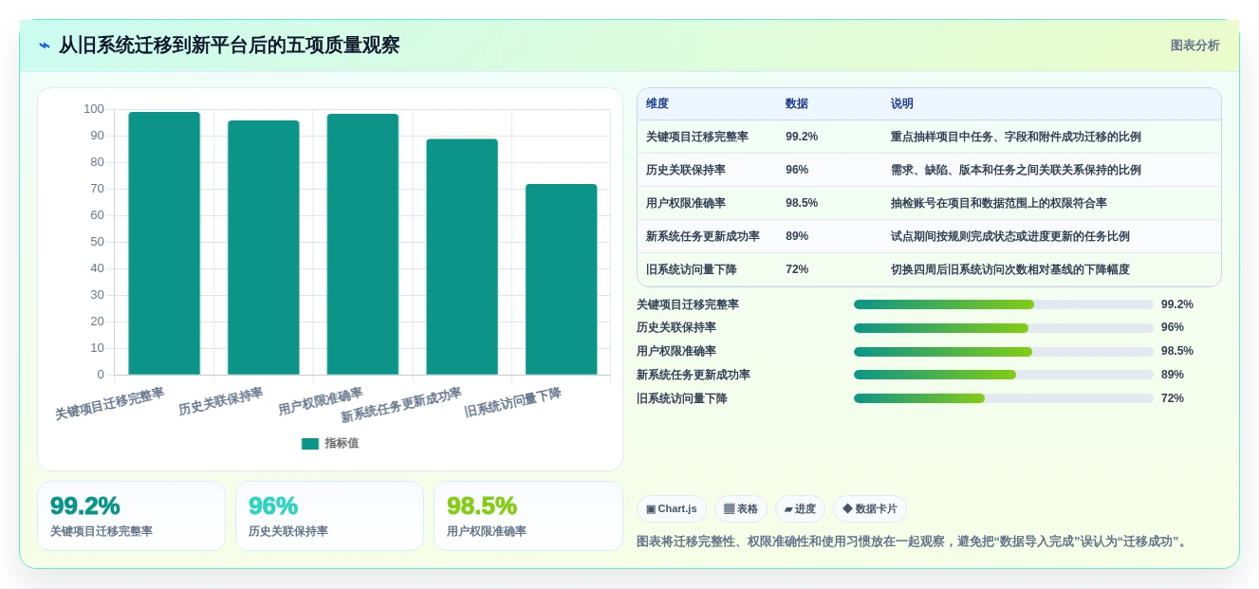Screen dimensions: 1259x589
Task: Click the description starting with 重点抽样项目中任务
Action: point(1016,137)
